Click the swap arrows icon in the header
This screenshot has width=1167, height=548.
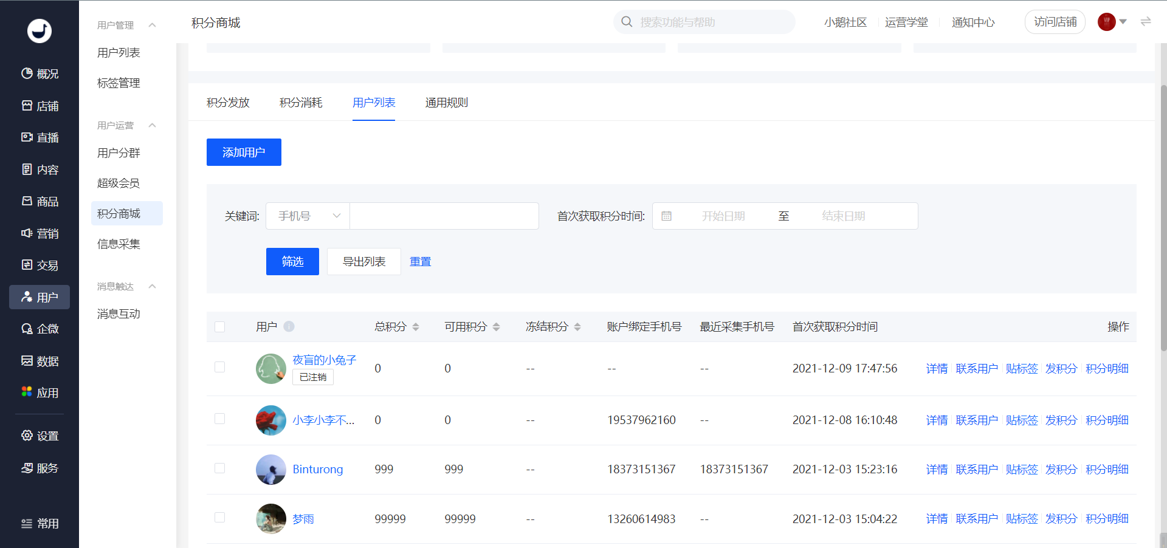pos(1146,22)
